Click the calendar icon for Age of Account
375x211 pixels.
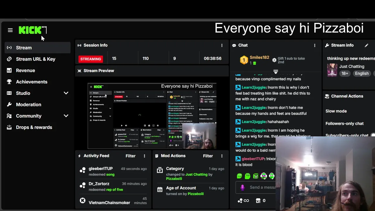(x=160, y=190)
